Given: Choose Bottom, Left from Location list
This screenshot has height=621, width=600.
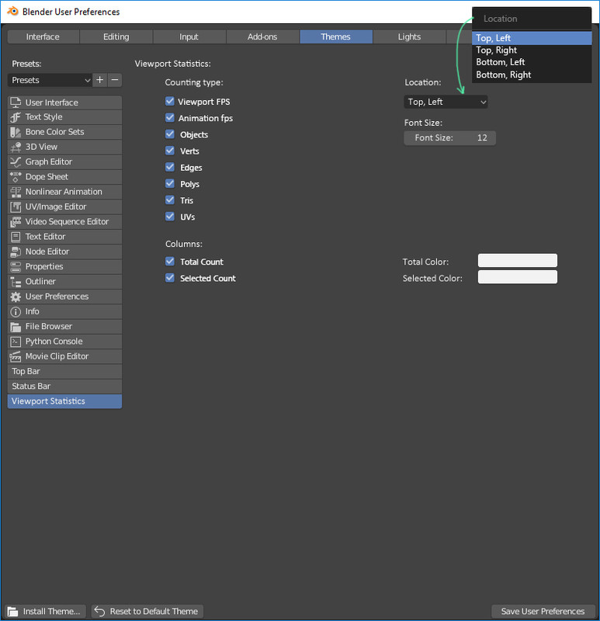Looking at the screenshot, I should tap(532, 62).
